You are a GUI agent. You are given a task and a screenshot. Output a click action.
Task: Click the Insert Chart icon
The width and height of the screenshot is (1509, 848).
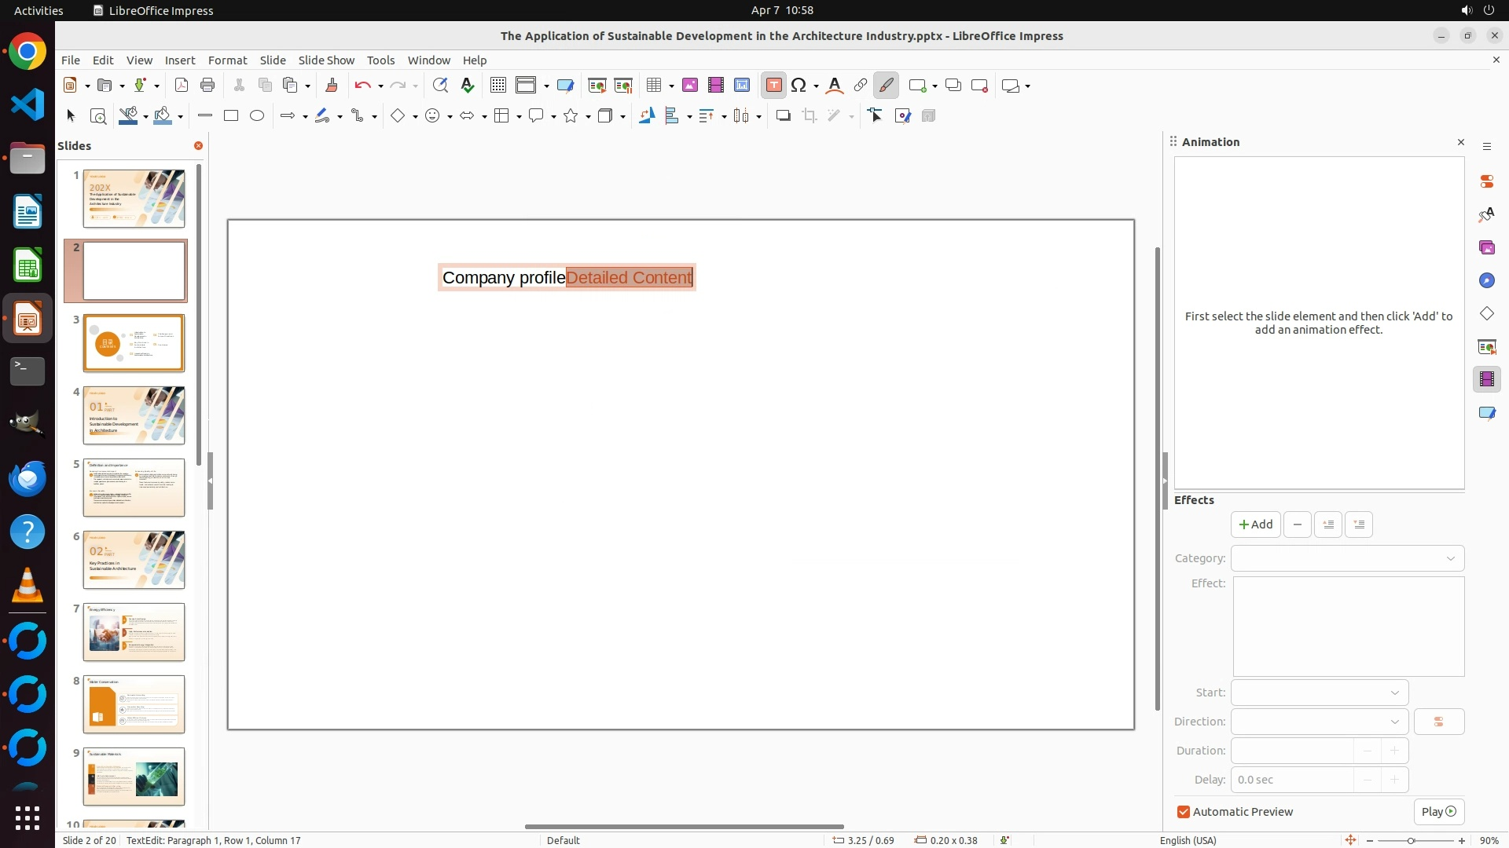[742, 86]
